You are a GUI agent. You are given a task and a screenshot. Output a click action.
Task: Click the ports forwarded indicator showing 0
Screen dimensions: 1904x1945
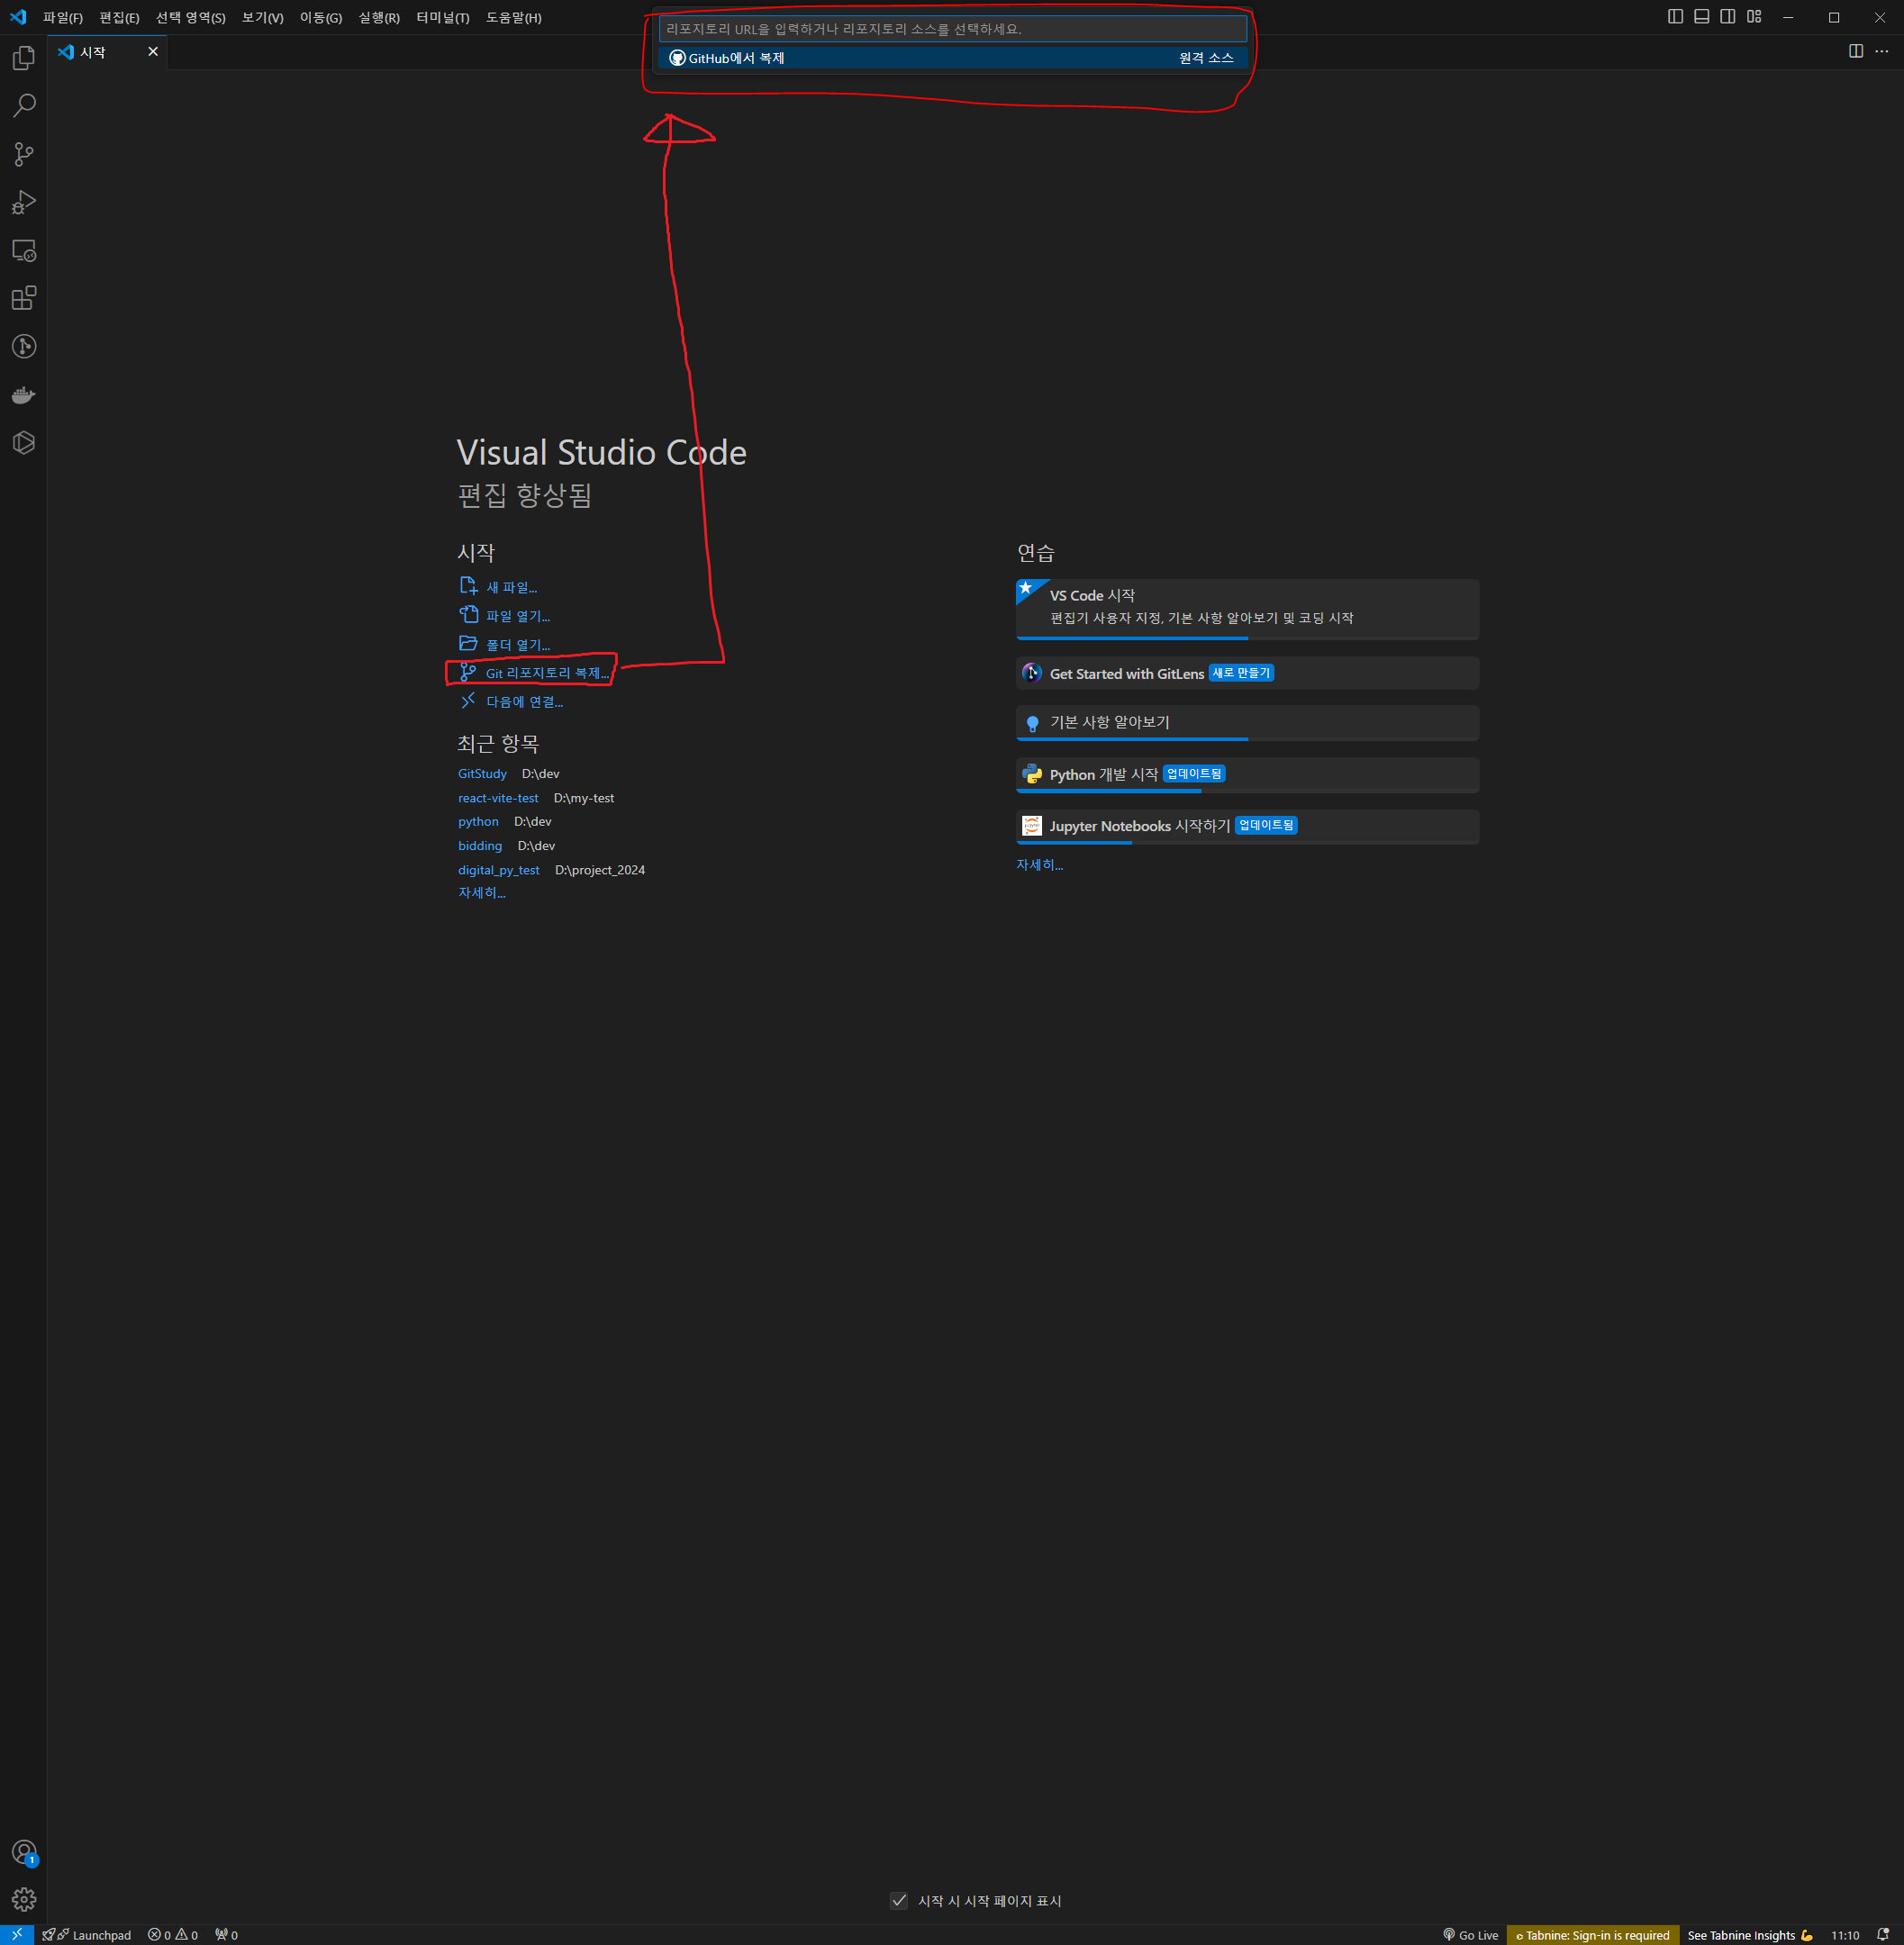coord(226,1935)
